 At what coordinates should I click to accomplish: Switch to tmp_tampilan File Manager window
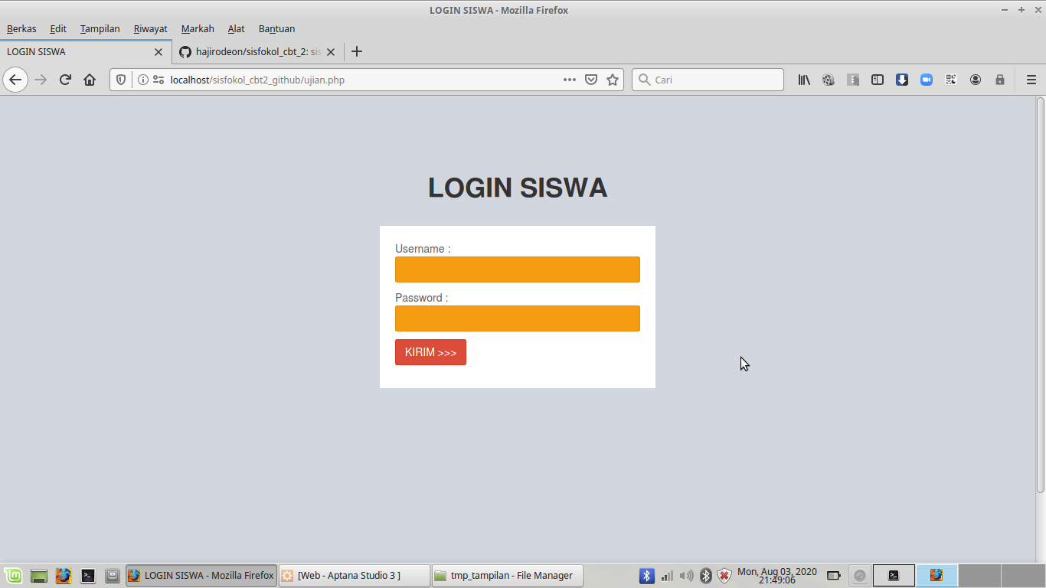(507, 576)
